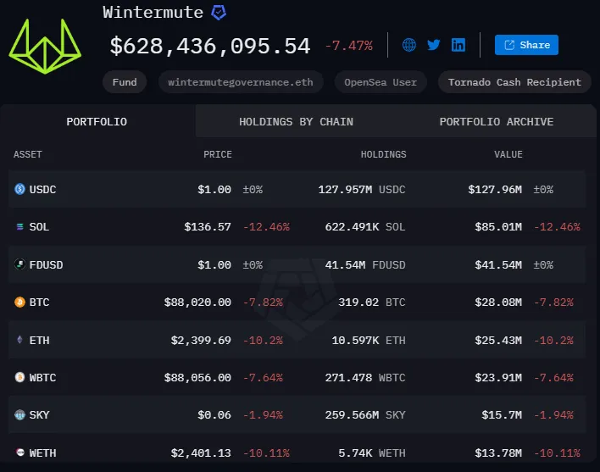Open the Twitter profile icon
The width and height of the screenshot is (600, 472).
pos(434,45)
